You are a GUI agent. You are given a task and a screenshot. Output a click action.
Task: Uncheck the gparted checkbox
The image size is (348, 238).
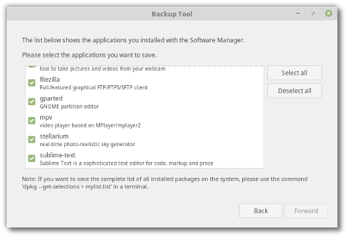pos(32,102)
